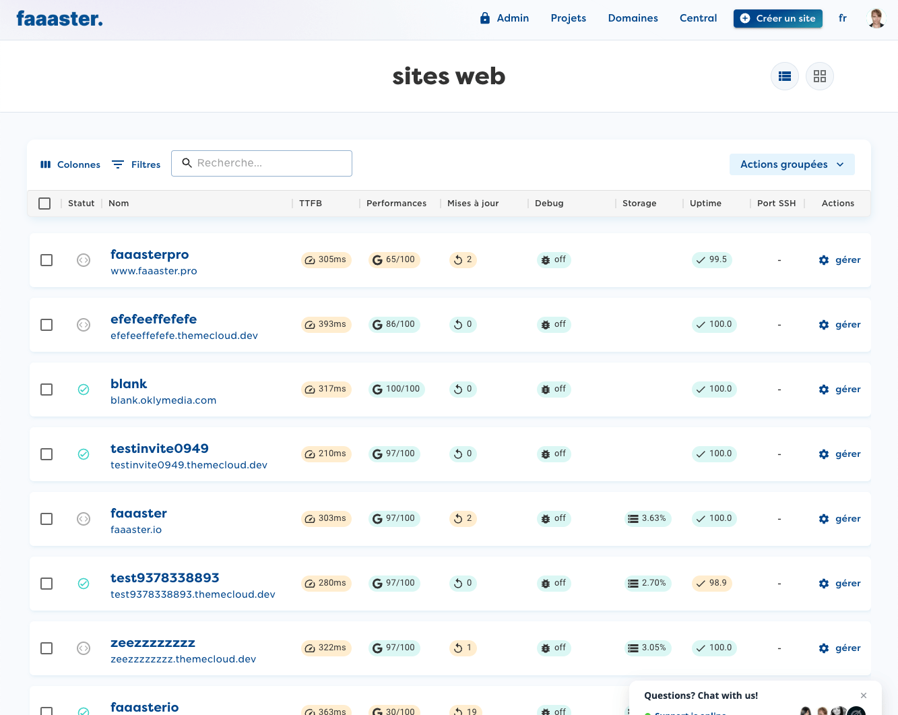
Task: Click the faaaster logo
Action: (x=59, y=18)
